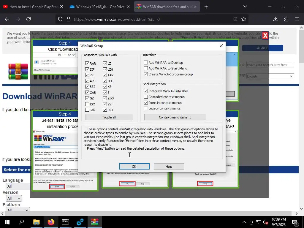The image size is (304, 228).
Task: Click the address bar URL field
Action: click(x=151, y=19)
